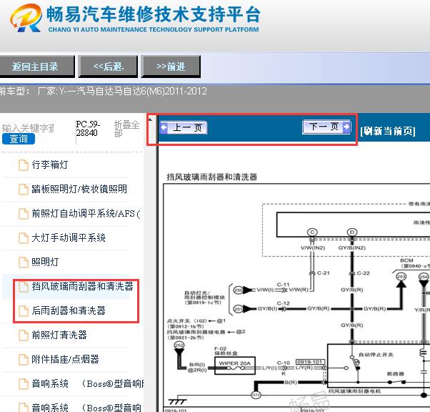Open 前照灯自动调平系统/AFS item

pos(86,213)
